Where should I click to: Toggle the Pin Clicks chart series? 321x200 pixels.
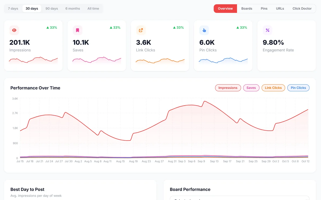298,88
